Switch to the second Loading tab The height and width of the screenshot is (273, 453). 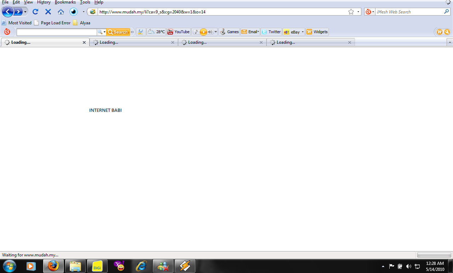[x=134, y=42]
